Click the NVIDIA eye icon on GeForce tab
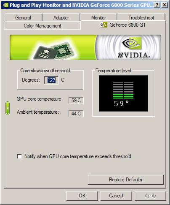The image size is (170, 205). point(104,25)
